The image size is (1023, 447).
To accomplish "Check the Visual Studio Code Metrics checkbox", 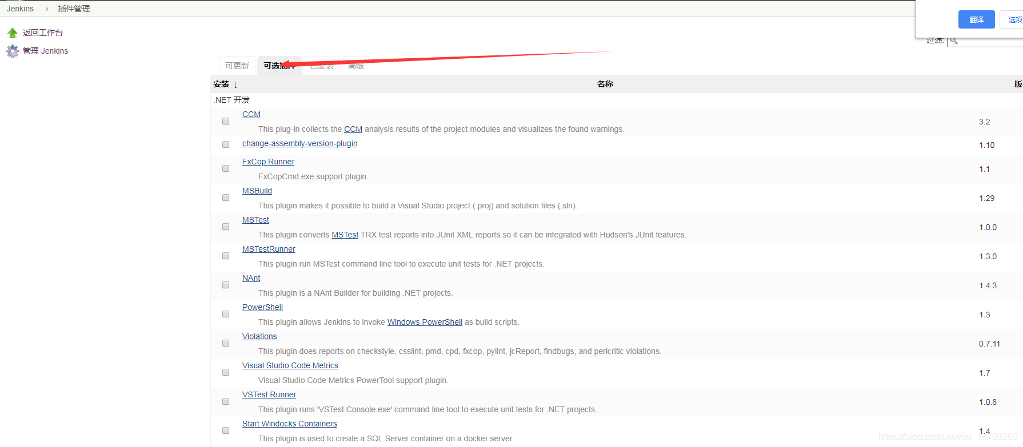I will 226,372.
